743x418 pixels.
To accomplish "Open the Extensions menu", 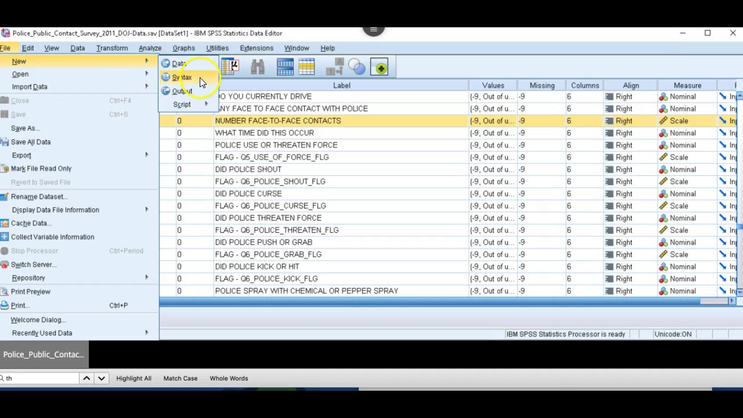I will tap(257, 48).
